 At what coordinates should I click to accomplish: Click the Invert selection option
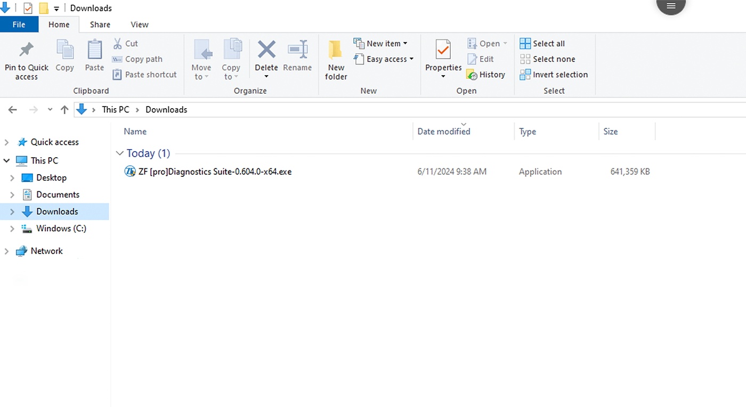pos(554,75)
